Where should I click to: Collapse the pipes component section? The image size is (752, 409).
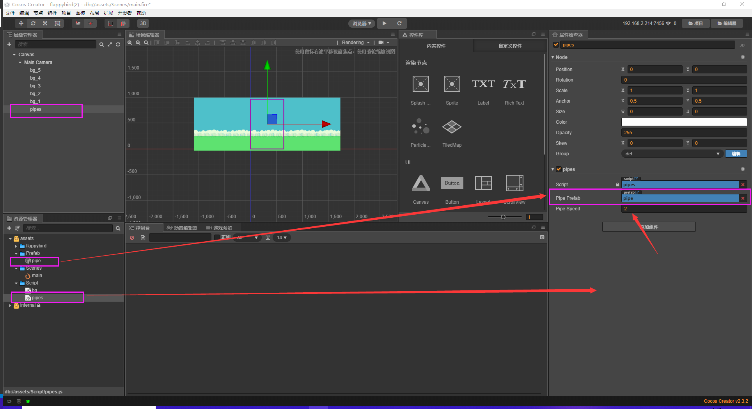(553, 169)
